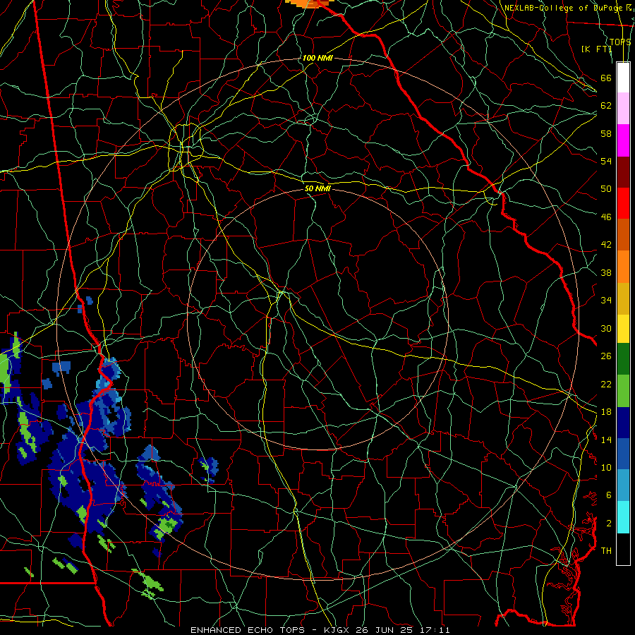Click the magenta 58 kft legend swatch
Viewport: 635px width, 635px height.
[x=623, y=140]
